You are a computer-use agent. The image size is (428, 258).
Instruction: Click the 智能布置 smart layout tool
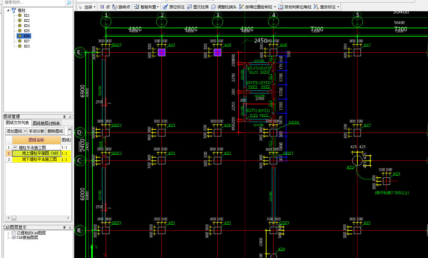point(145,7)
